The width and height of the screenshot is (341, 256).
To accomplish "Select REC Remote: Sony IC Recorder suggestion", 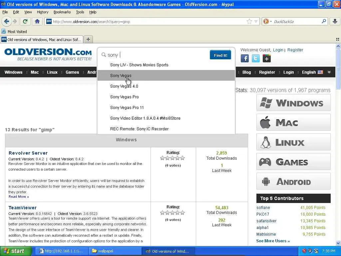I will 166,129.
